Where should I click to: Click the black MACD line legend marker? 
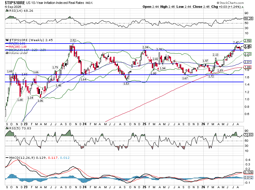(x=7, y=158)
